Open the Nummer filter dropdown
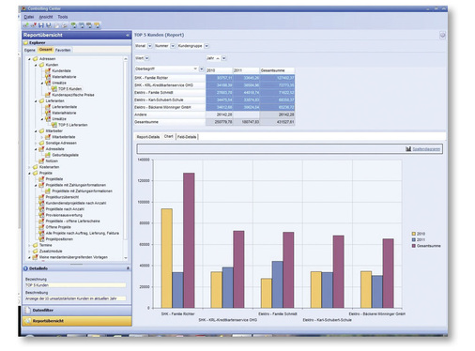The image size is (475, 351). (x=173, y=46)
